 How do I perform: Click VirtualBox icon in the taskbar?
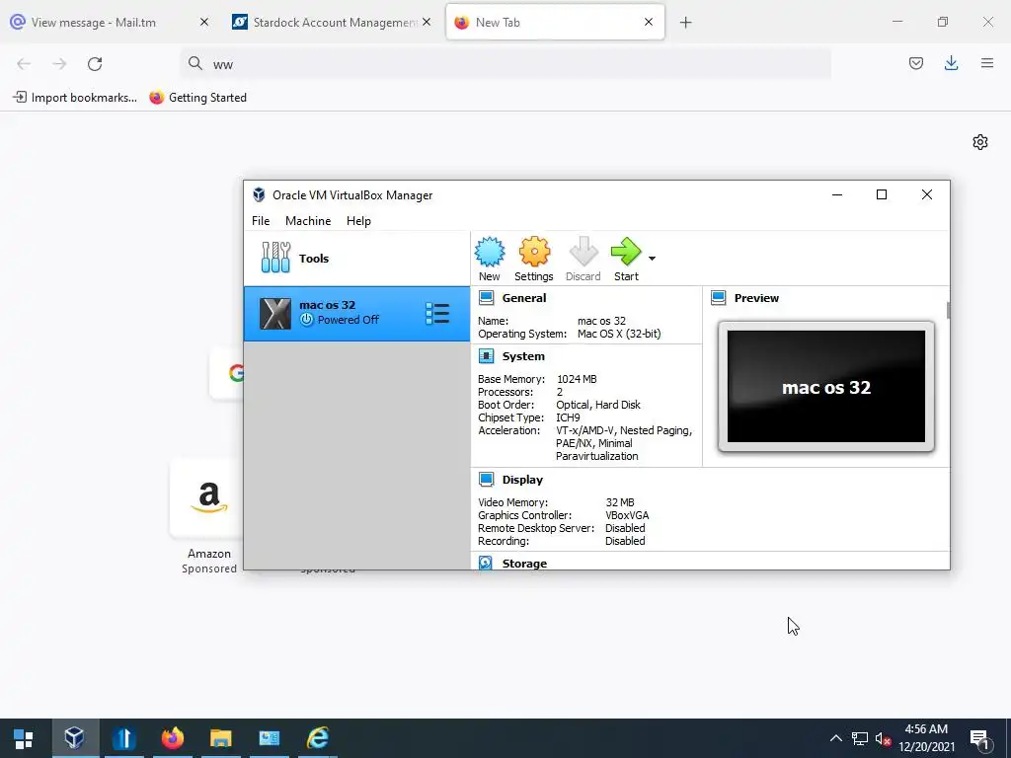pyautogui.click(x=75, y=738)
